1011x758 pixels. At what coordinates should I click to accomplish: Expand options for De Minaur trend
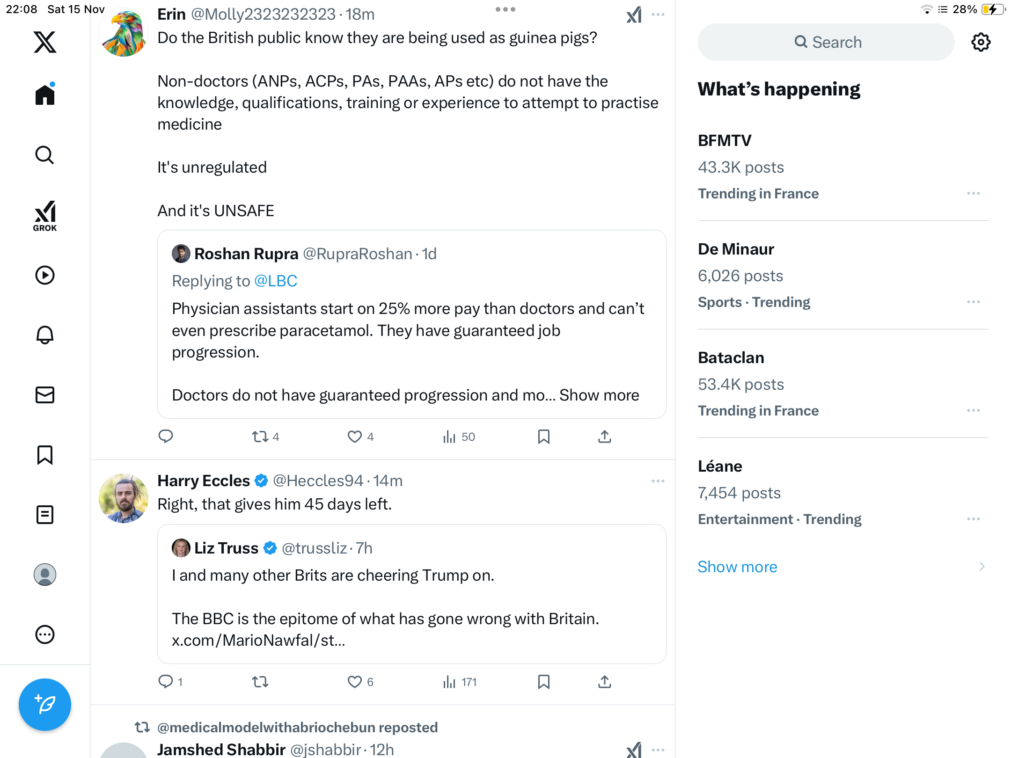(973, 302)
